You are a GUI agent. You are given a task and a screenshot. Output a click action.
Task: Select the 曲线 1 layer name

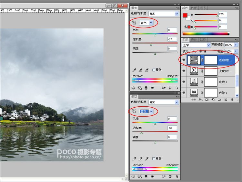[x=223, y=82]
